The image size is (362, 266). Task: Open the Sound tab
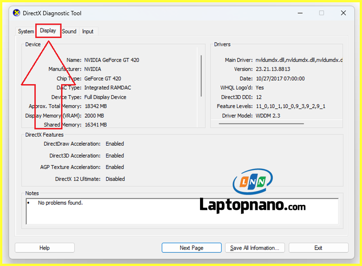69,31
